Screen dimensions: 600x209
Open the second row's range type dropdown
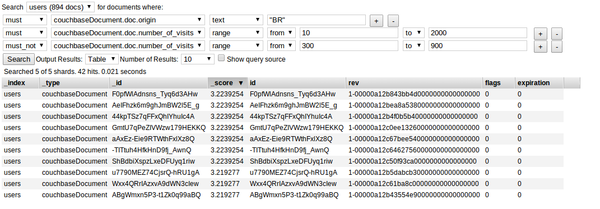pyautogui.click(x=235, y=33)
